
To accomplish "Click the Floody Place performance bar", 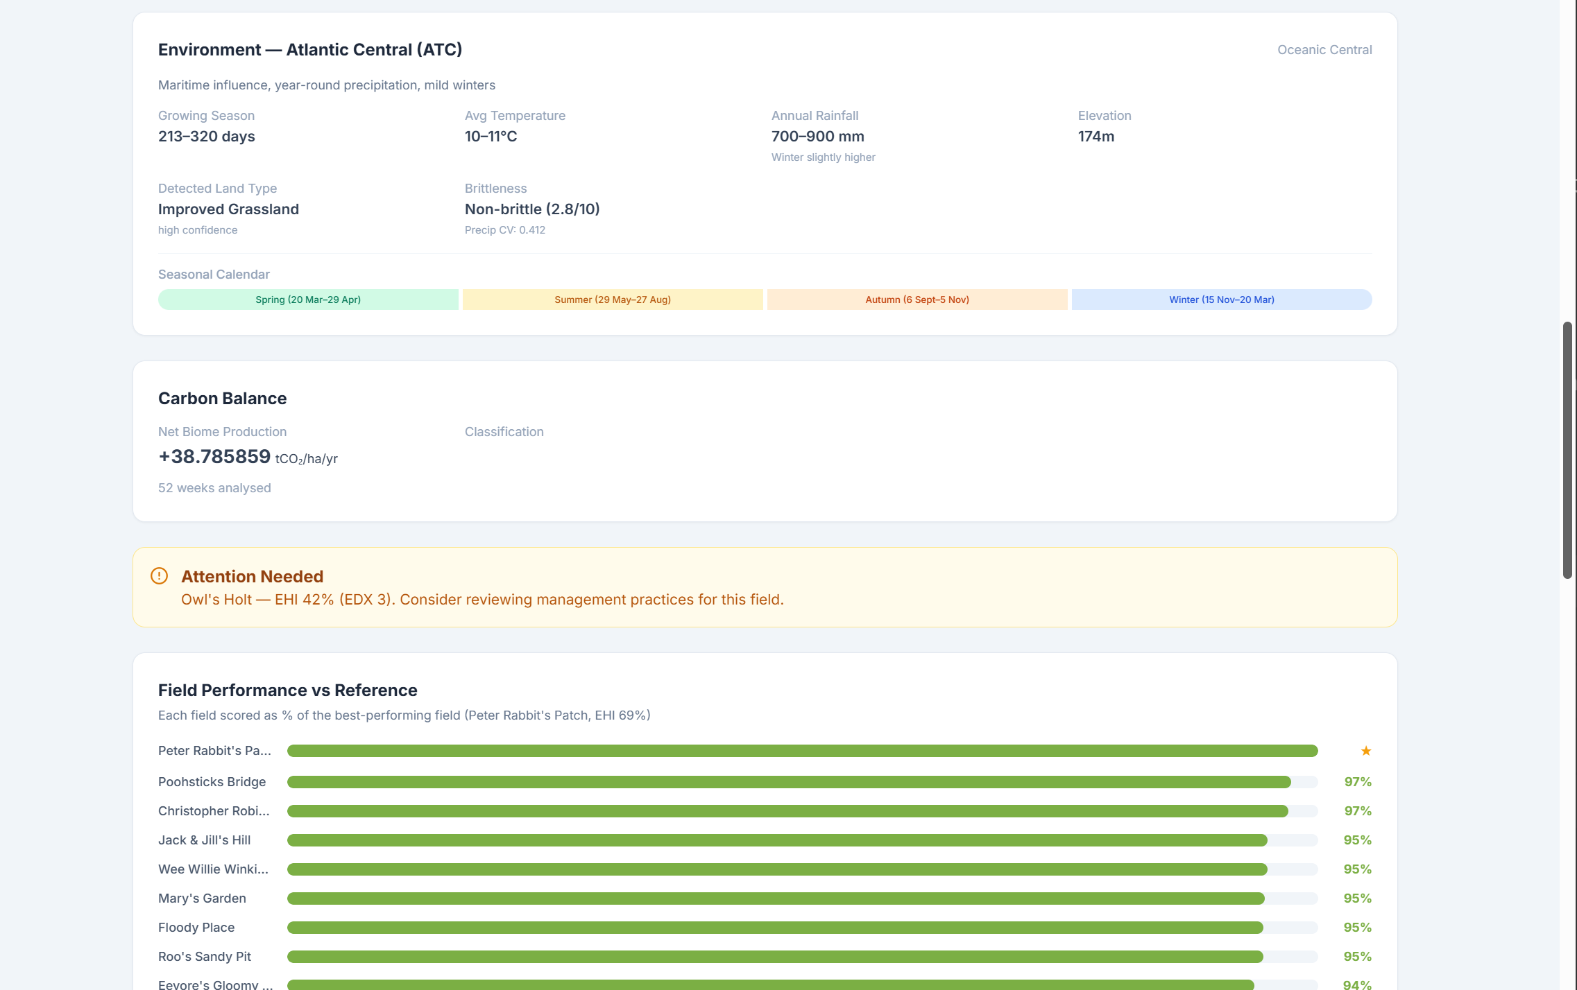I will 803,928.
